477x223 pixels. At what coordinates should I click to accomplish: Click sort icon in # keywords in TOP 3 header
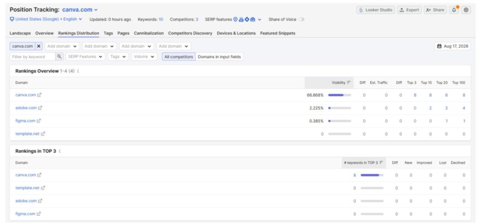click(x=381, y=163)
